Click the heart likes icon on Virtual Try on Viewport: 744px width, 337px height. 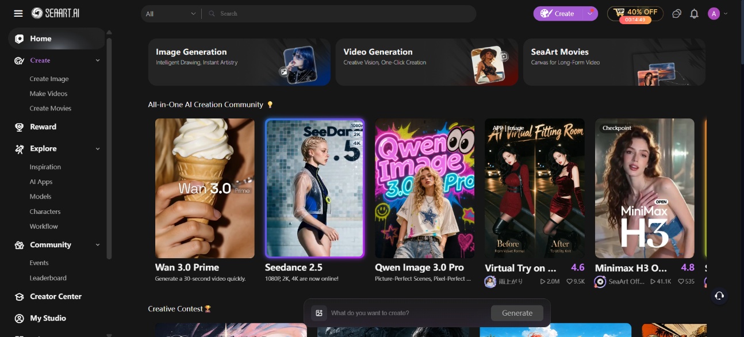569,282
